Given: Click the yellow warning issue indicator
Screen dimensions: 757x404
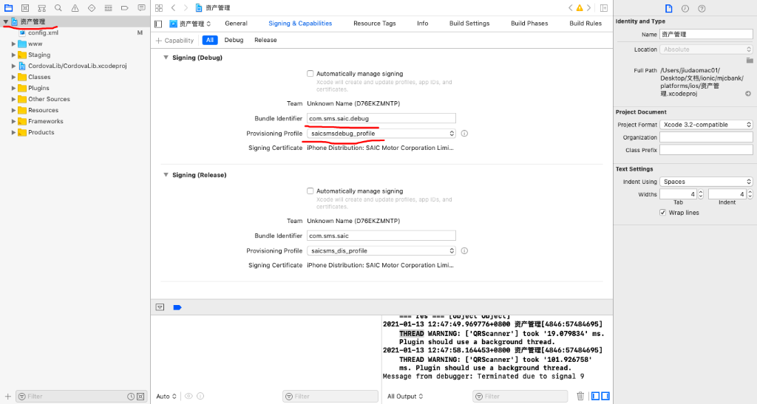Looking at the screenshot, I should click(x=580, y=7).
